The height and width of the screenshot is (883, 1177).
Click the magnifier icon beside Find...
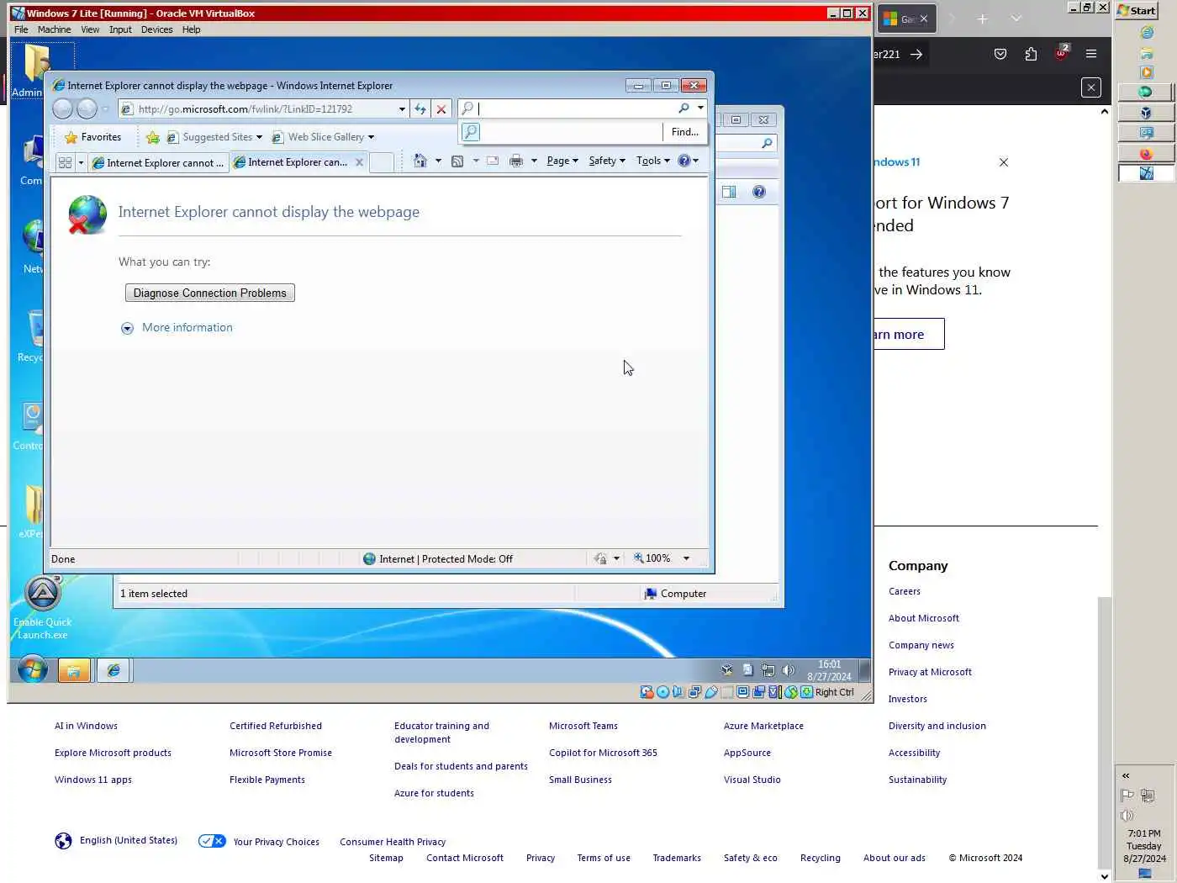pyautogui.click(x=471, y=132)
